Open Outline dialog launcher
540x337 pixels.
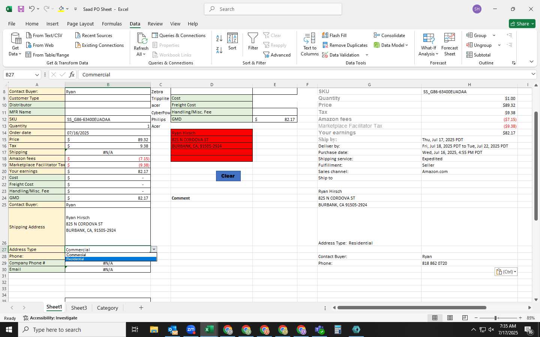(514, 63)
